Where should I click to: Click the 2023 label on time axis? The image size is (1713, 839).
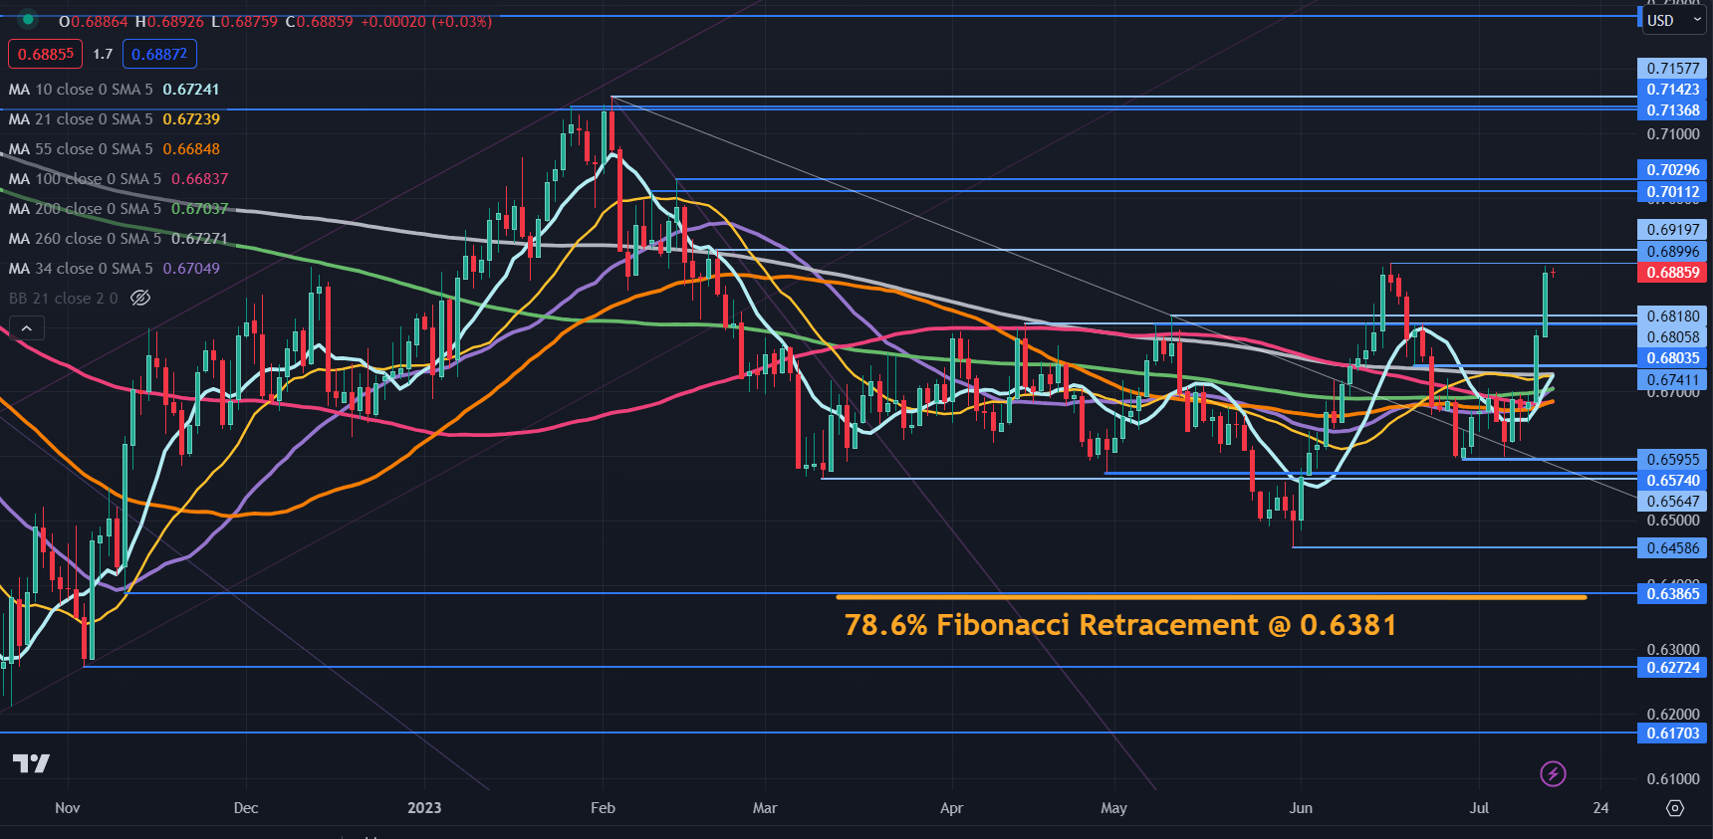pyautogui.click(x=424, y=807)
